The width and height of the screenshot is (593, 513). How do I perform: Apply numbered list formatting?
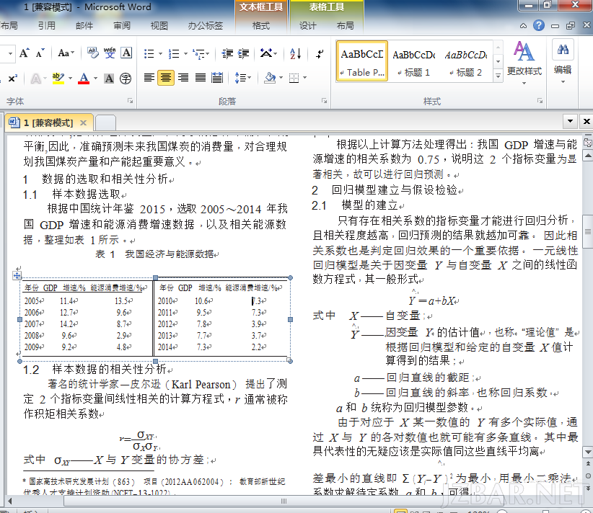coord(174,53)
